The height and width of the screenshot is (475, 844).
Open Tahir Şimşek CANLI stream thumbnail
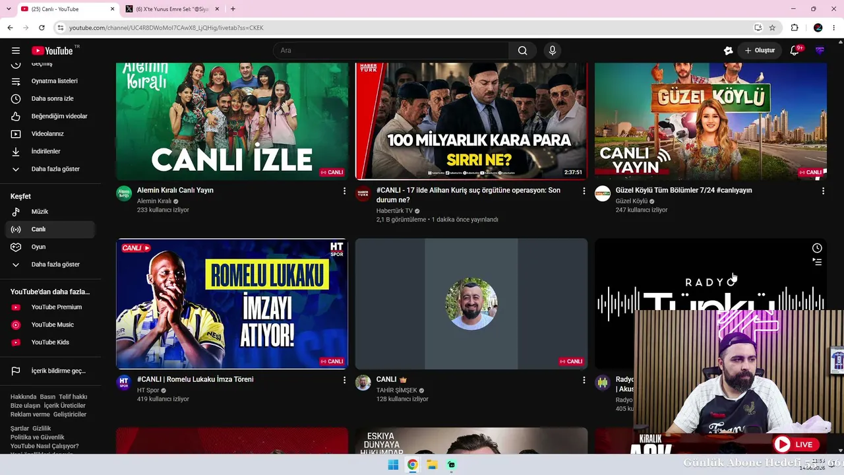(471, 303)
